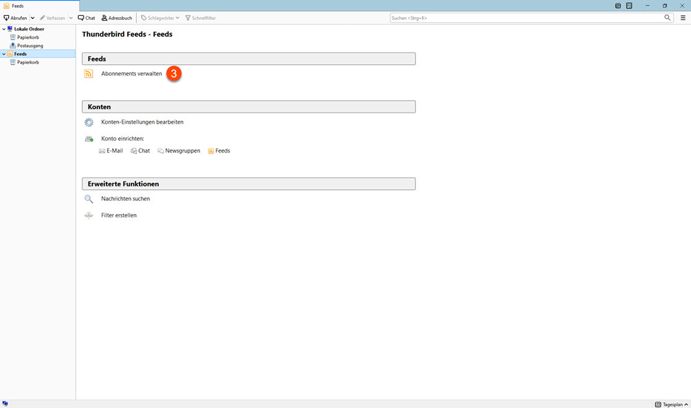The height and width of the screenshot is (408, 691).
Task: Click the Abonnements verwalten link
Action: 131,74
